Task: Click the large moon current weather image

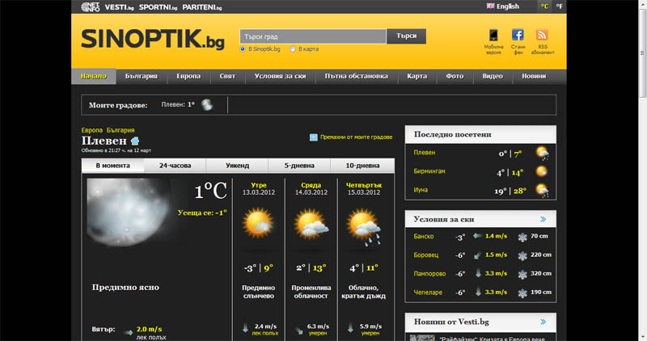Action: [129, 212]
